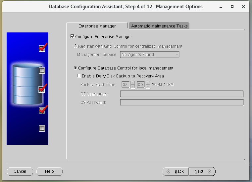Enable Daily Disk Backup to Recovery Area
The image size is (252, 182).
pos(79,76)
